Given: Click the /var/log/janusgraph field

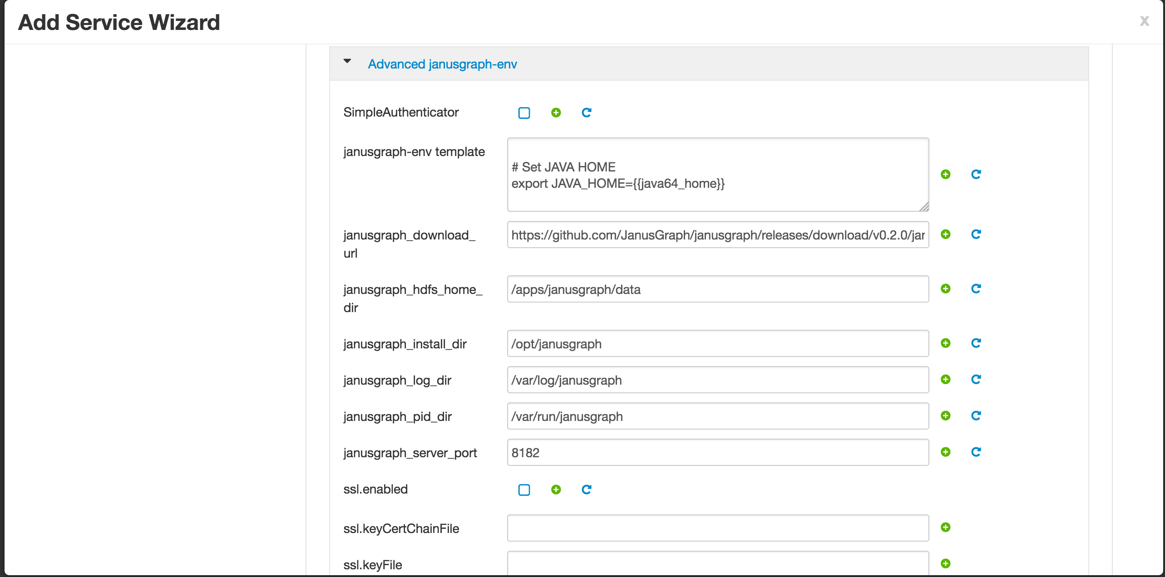Looking at the screenshot, I should coord(718,380).
